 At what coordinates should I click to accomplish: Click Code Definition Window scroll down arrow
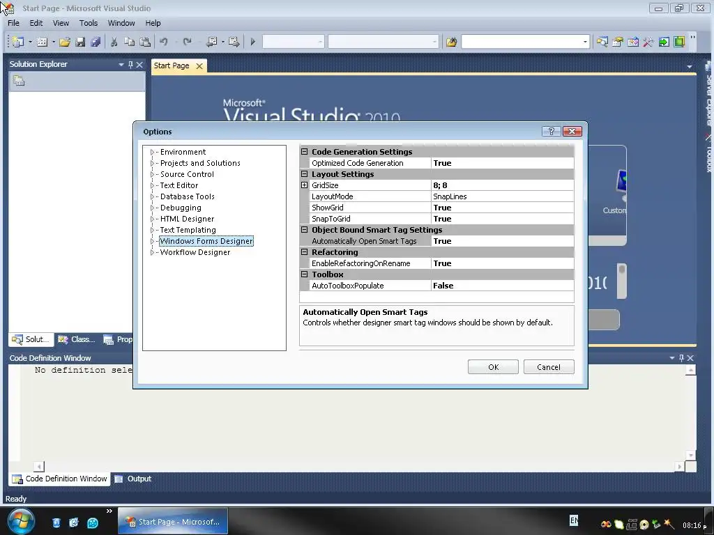691,455
